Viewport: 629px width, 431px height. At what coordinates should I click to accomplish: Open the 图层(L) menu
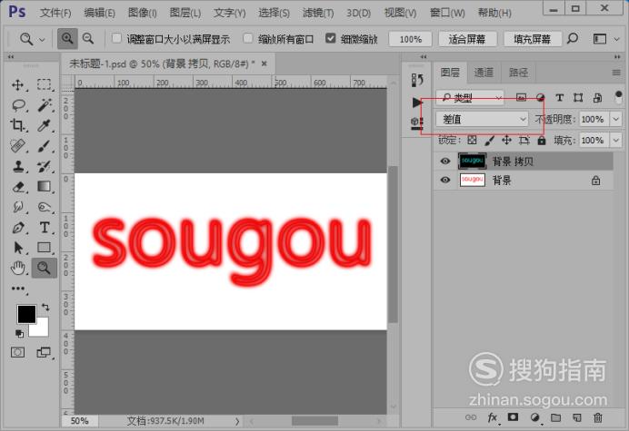coord(185,13)
